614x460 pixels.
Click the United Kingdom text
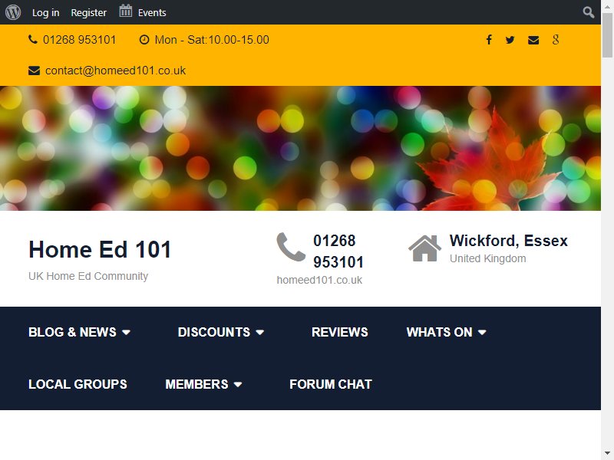(x=487, y=258)
